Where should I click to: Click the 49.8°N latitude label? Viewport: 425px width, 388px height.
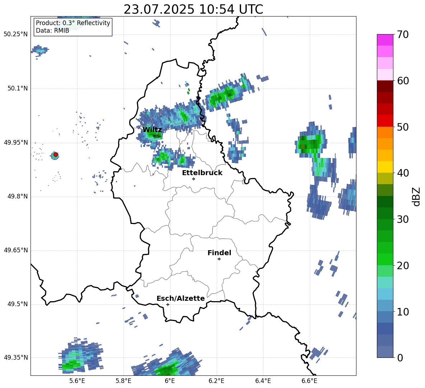pos(17,196)
